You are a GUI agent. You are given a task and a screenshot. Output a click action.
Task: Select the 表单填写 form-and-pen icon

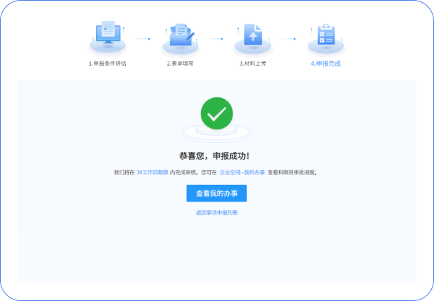click(x=181, y=35)
